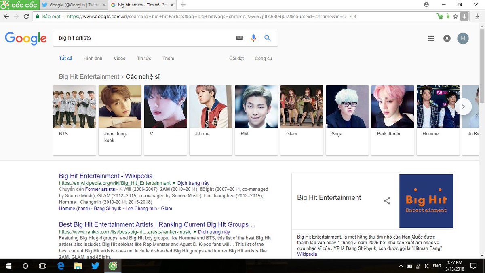Image resolution: width=485 pixels, height=273 pixels.
Task: Switch to the Tin tức news tab
Action: [144, 58]
